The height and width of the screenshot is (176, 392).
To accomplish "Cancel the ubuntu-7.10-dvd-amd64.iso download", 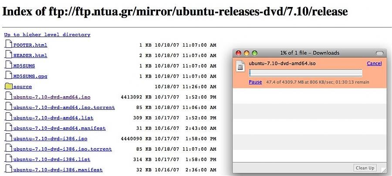I will (374, 64).
